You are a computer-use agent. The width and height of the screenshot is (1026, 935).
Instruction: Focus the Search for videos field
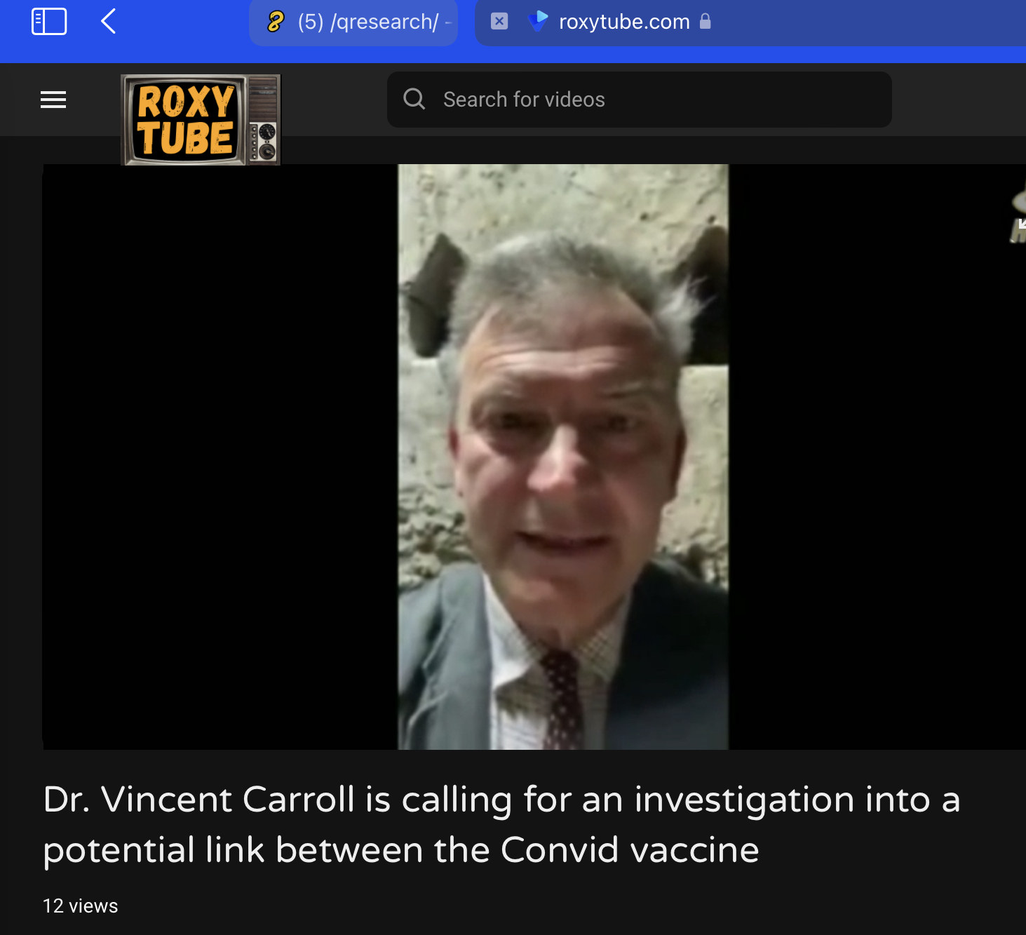pyautogui.click(x=640, y=100)
